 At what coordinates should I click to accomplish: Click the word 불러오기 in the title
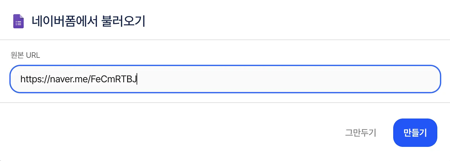click(x=123, y=22)
